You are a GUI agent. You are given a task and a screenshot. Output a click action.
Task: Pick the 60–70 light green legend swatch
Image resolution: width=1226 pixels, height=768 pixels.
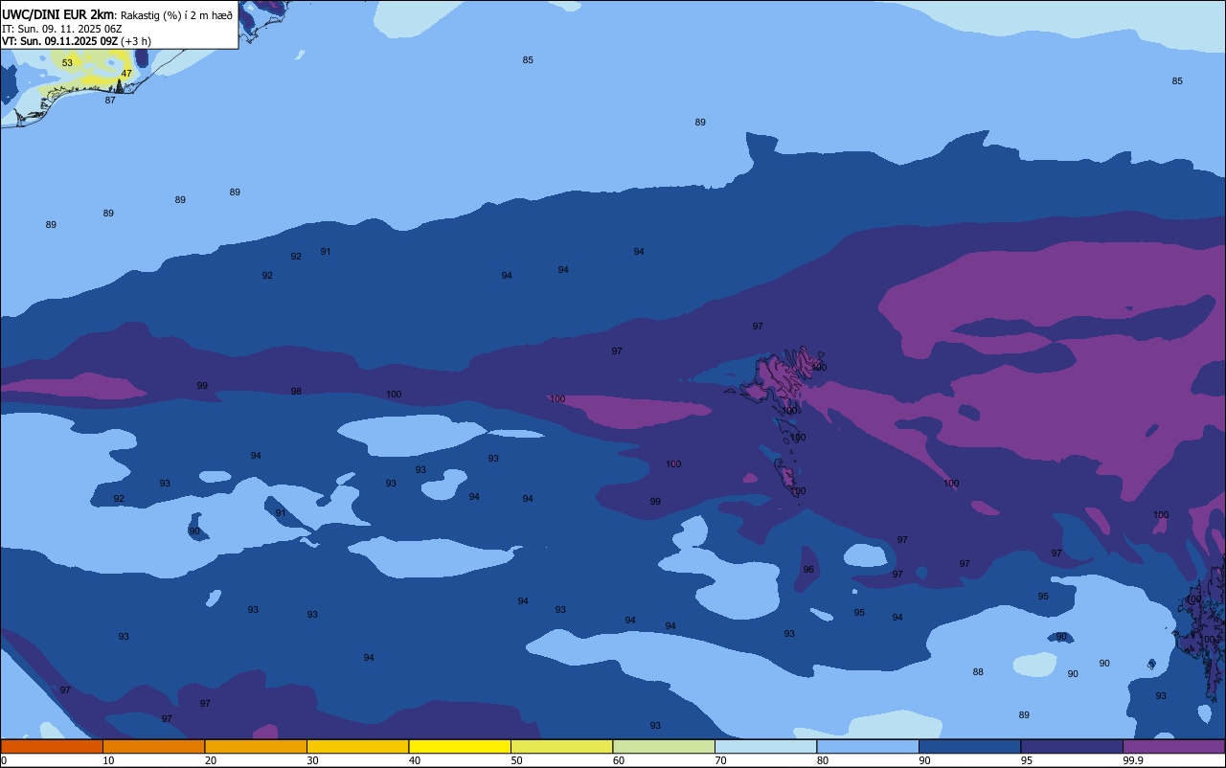[x=664, y=746]
